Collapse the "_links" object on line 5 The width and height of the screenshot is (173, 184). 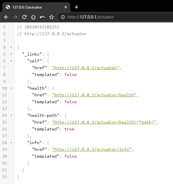click(11, 54)
